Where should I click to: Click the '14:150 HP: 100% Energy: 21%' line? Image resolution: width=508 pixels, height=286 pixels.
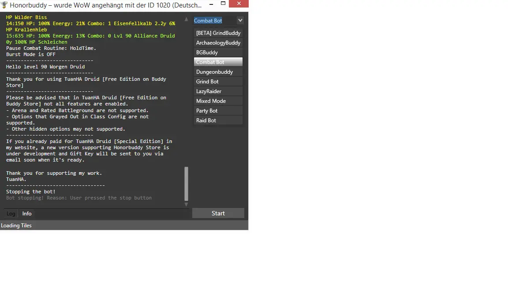pos(91,24)
